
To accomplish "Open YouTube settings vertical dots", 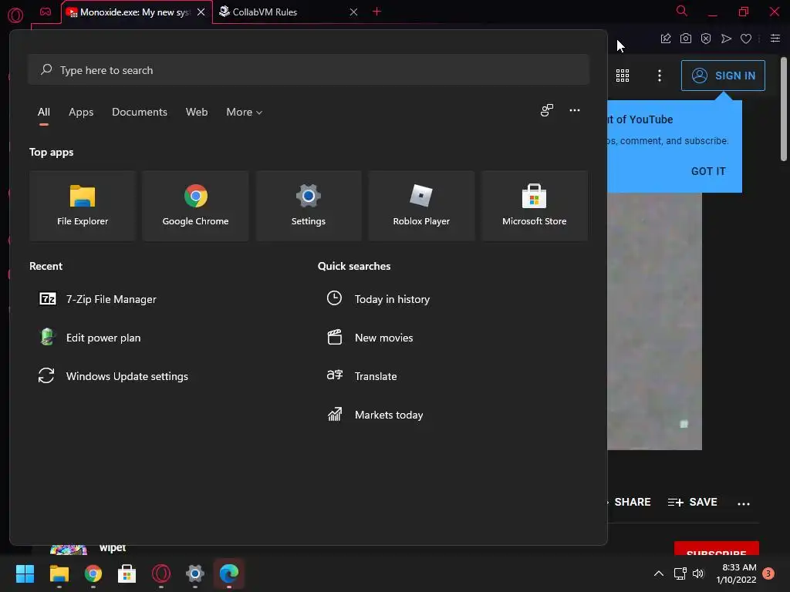I will tap(660, 76).
